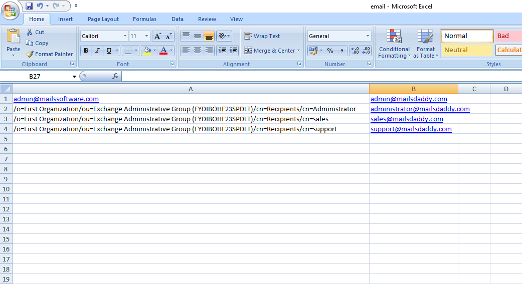522x284 pixels.
Task: Open the Paste options dropdown arrow
Action: [14, 55]
